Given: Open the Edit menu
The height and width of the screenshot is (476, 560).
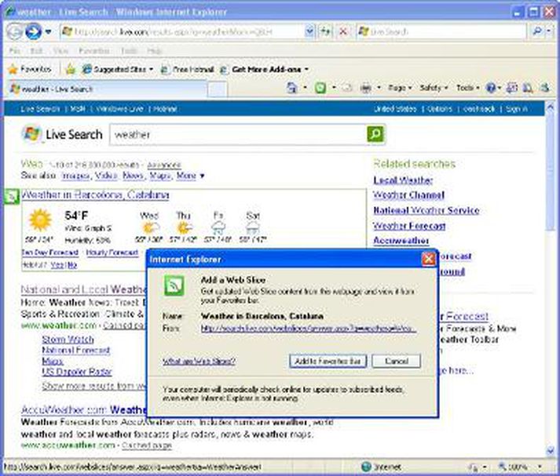Looking at the screenshot, I should (x=36, y=51).
